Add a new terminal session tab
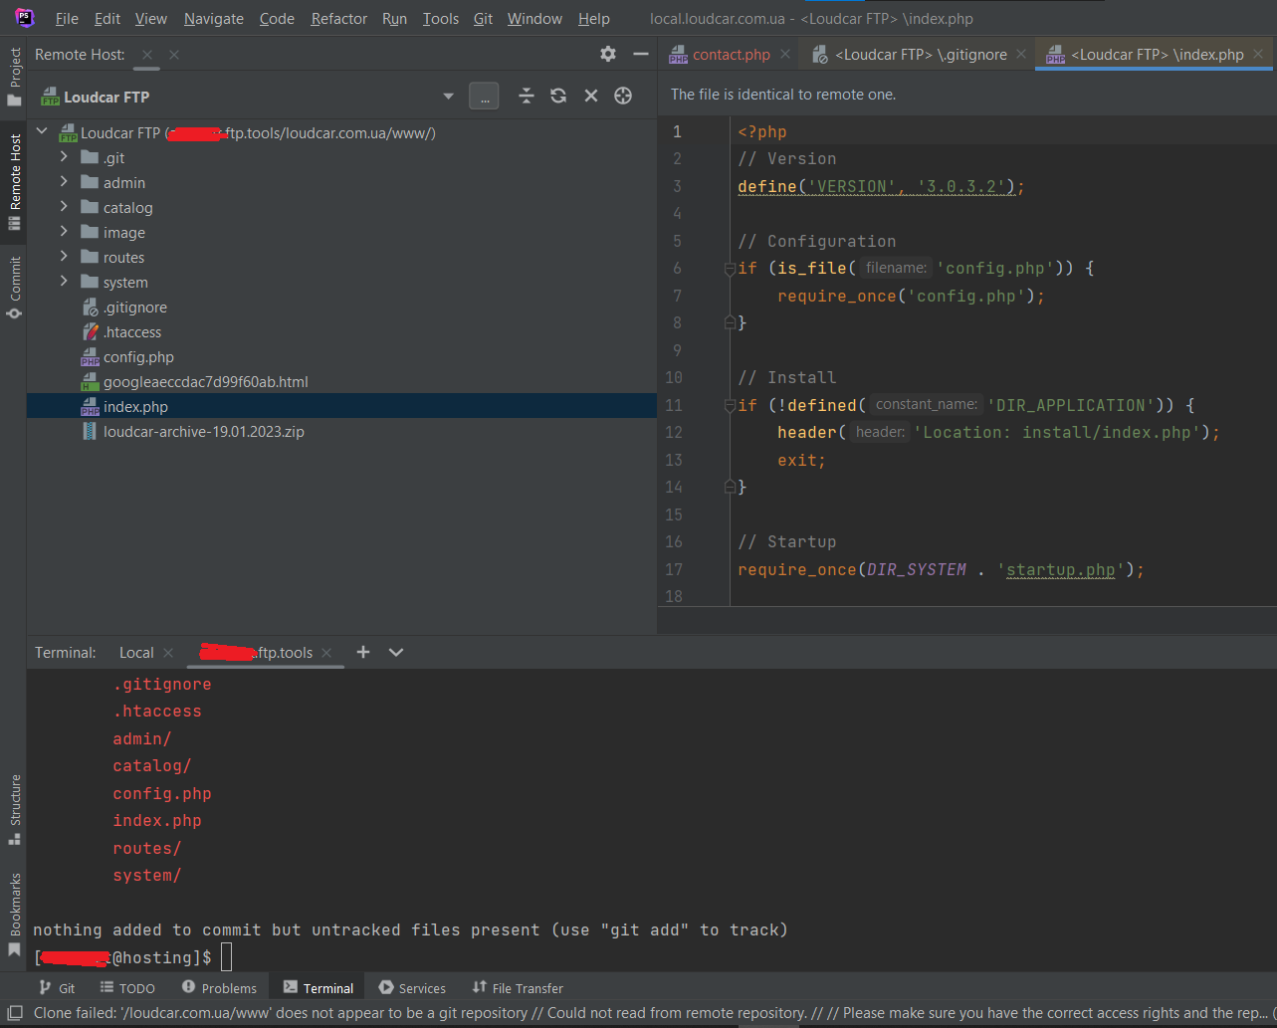 (x=363, y=652)
